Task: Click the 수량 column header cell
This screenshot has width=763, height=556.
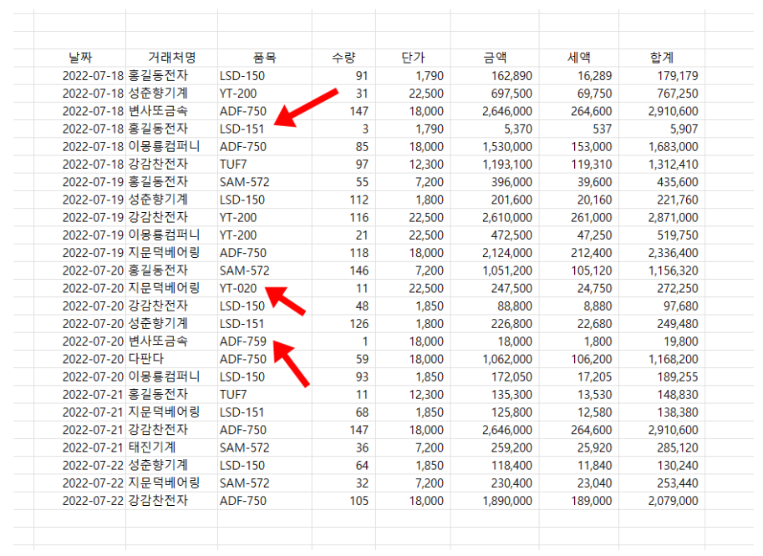Action: [343, 58]
